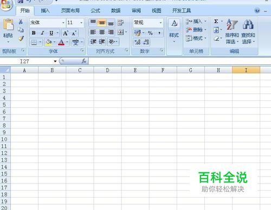Open font color dropdown arrow

click(67, 42)
